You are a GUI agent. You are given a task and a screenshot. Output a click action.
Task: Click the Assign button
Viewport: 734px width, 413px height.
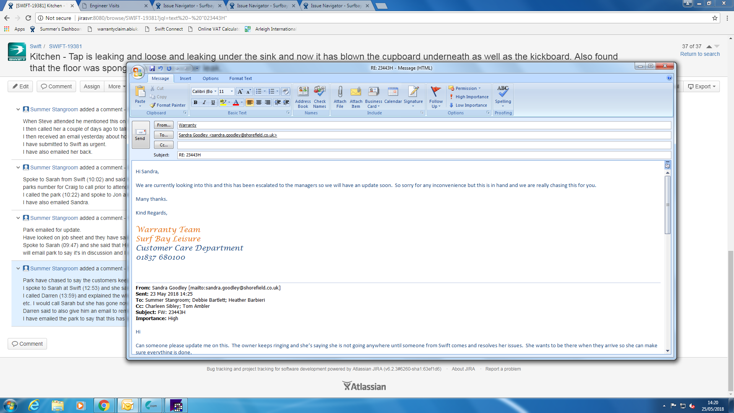click(x=92, y=86)
